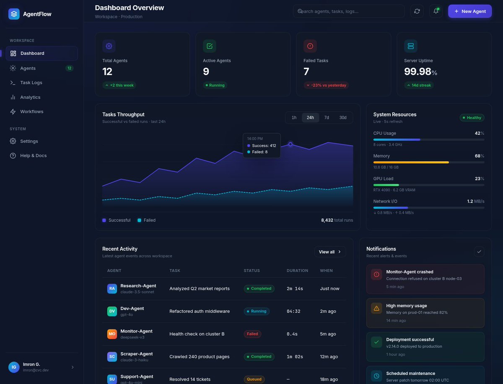Expand the Imron G. profile chevron
503x384 pixels.
coord(73,367)
